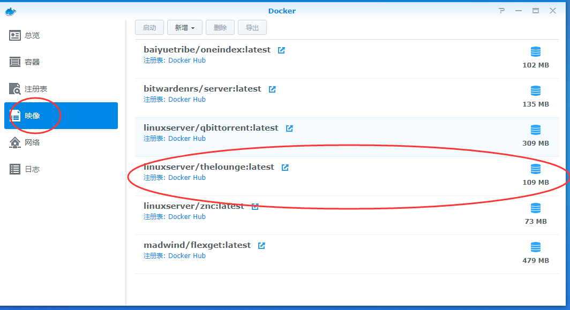Image resolution: width=570 pixels, height=310 pixels.
Task: Click the 109 MB size value
Action: (536, 183)
